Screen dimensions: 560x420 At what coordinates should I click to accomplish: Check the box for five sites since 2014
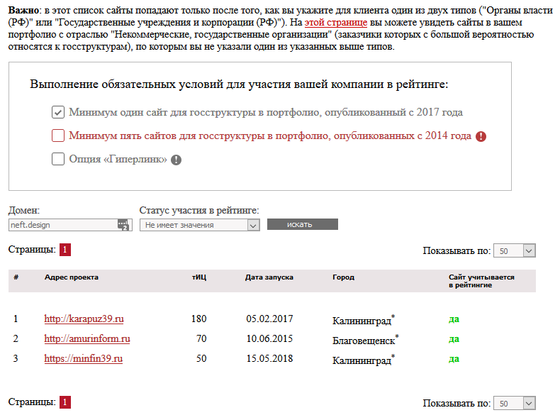(58, 136)
